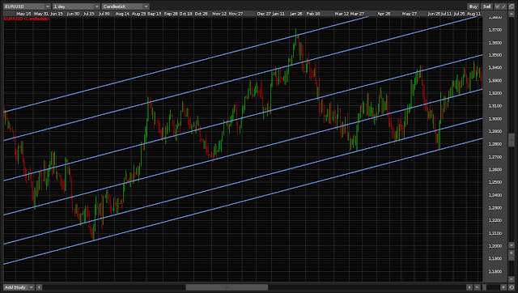518x293 pixels.
Task: Open the Add Study dropdown
Action: 19,287
